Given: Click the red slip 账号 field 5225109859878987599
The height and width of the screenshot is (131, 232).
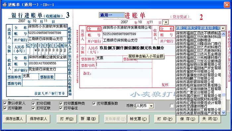Looking at the screenshot, I should click(x=127, y=34).
